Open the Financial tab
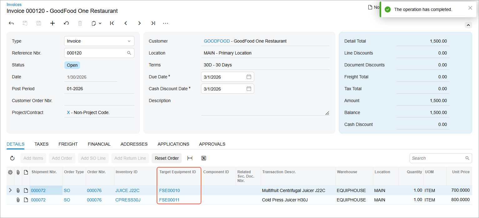Viewport: 479px width, 218px height. [99, 144]
